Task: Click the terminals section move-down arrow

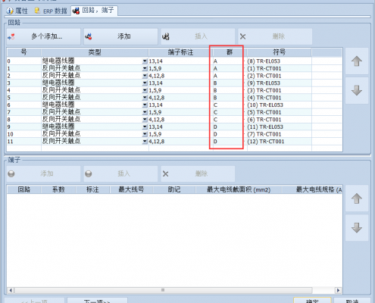Action: 357,228
